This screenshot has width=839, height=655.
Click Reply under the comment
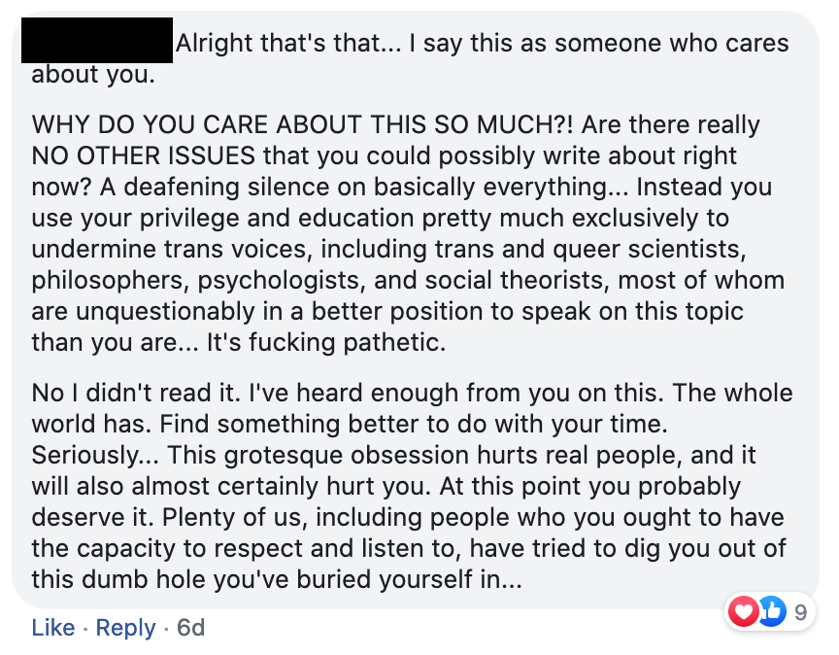point(125,628)
